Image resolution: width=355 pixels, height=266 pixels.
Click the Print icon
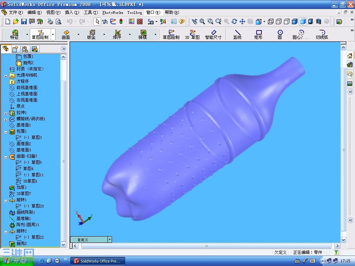(50, 21)
